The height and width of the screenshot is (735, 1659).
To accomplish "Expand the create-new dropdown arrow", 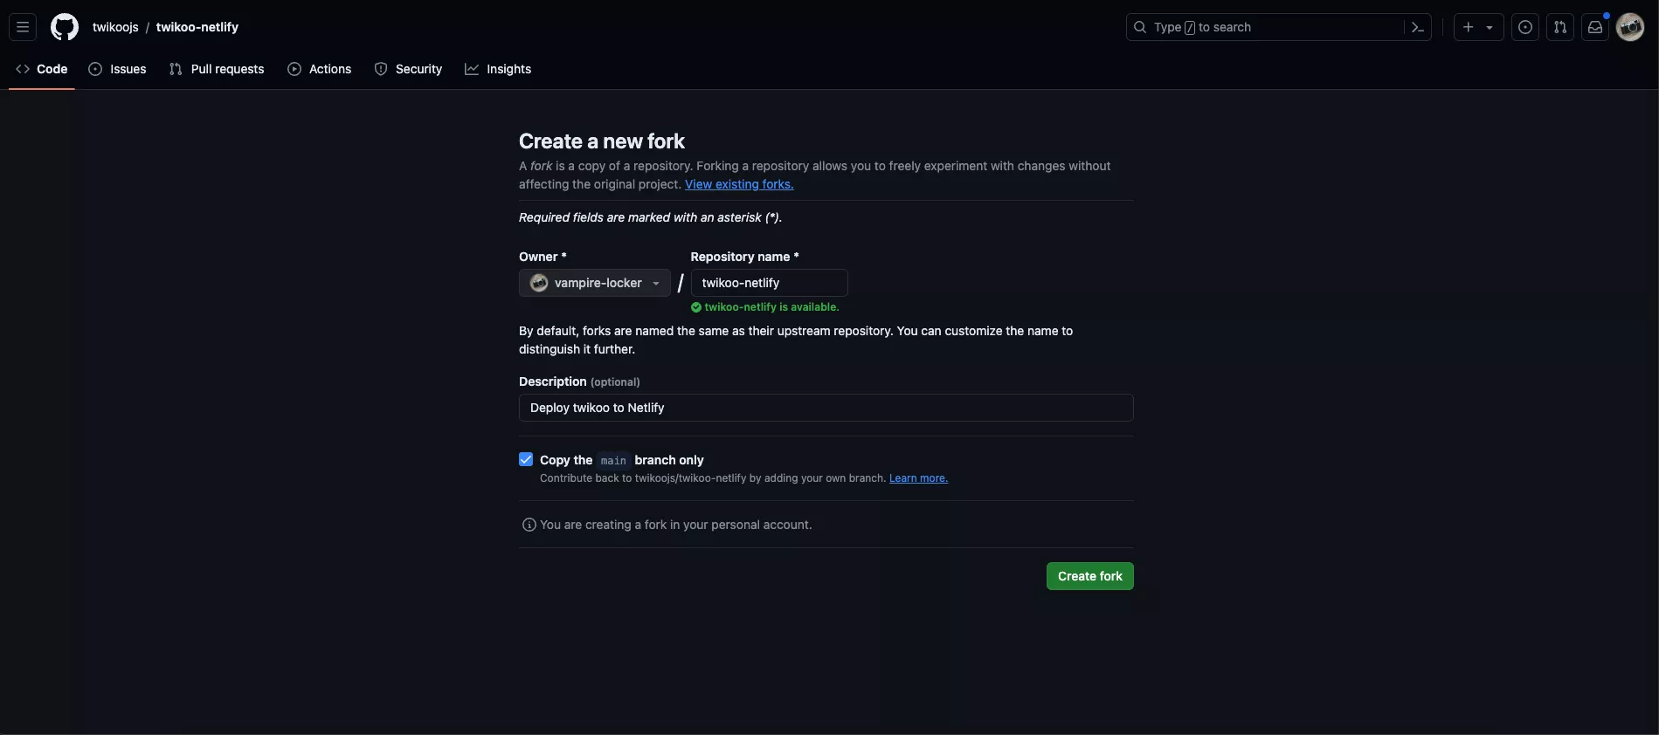I will [1490, 27].
